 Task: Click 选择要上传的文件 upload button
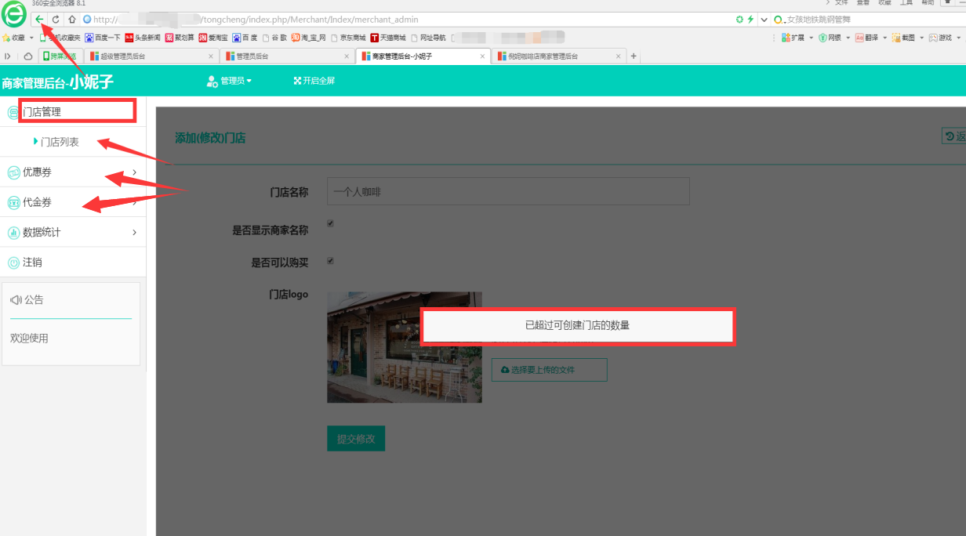(x=550, y=370)
